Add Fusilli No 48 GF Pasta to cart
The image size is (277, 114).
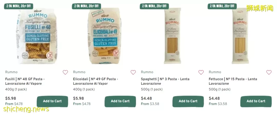tap(52, 101)
